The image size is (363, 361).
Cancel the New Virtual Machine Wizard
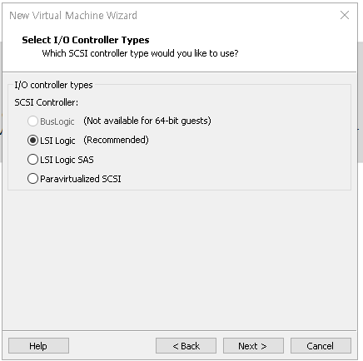pos(321,346)
